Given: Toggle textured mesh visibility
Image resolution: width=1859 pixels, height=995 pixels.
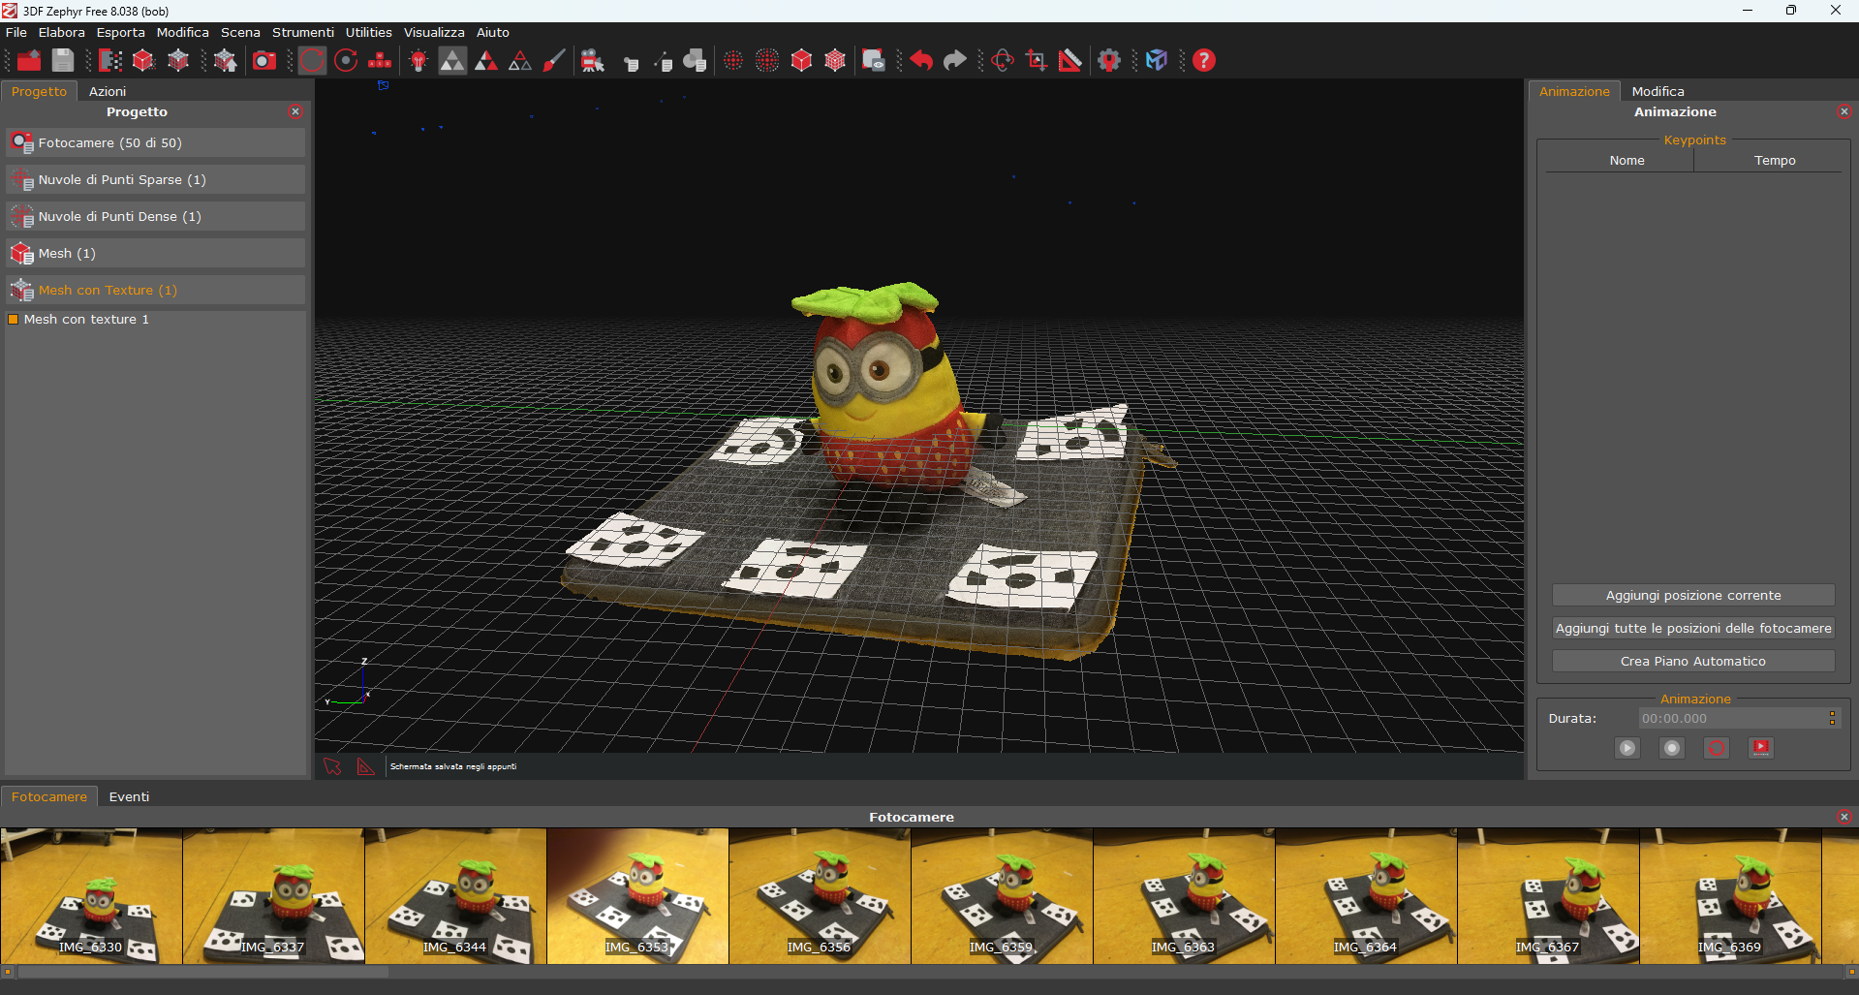Looking at the screenshot, I should (x=835, y=60).
